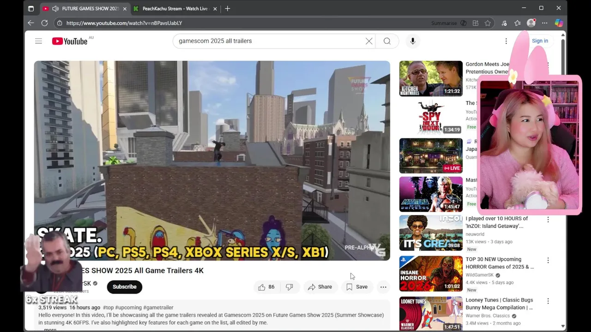The image size is (591, 332).
Task: Open Masters of the Universe thumbnail
Action: pos(431,195)
